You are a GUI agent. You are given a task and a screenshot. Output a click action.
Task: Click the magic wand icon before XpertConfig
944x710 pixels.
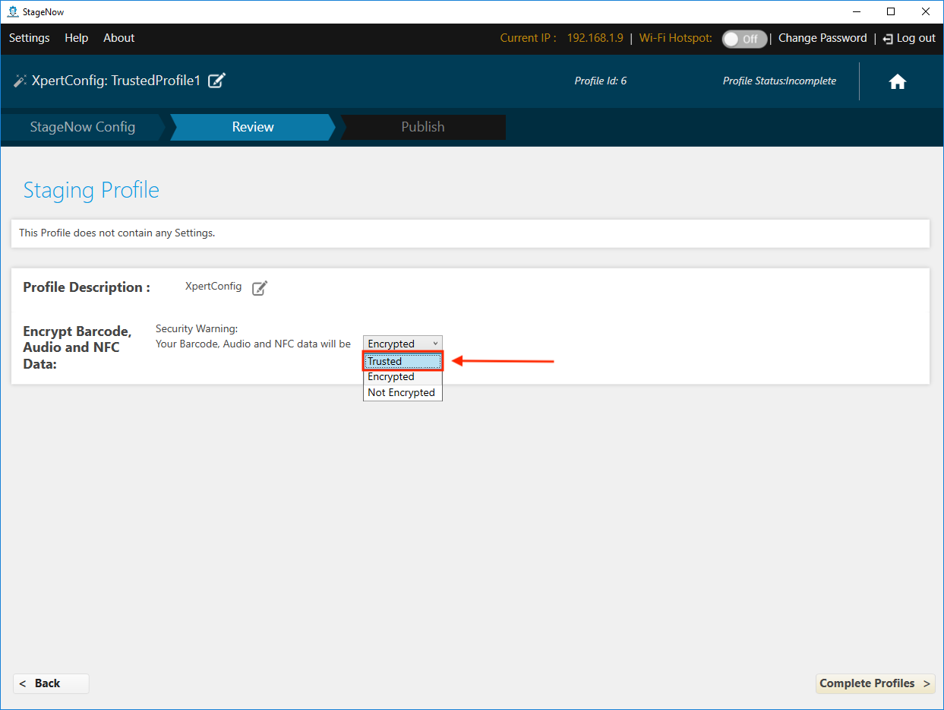click(20, 81)
